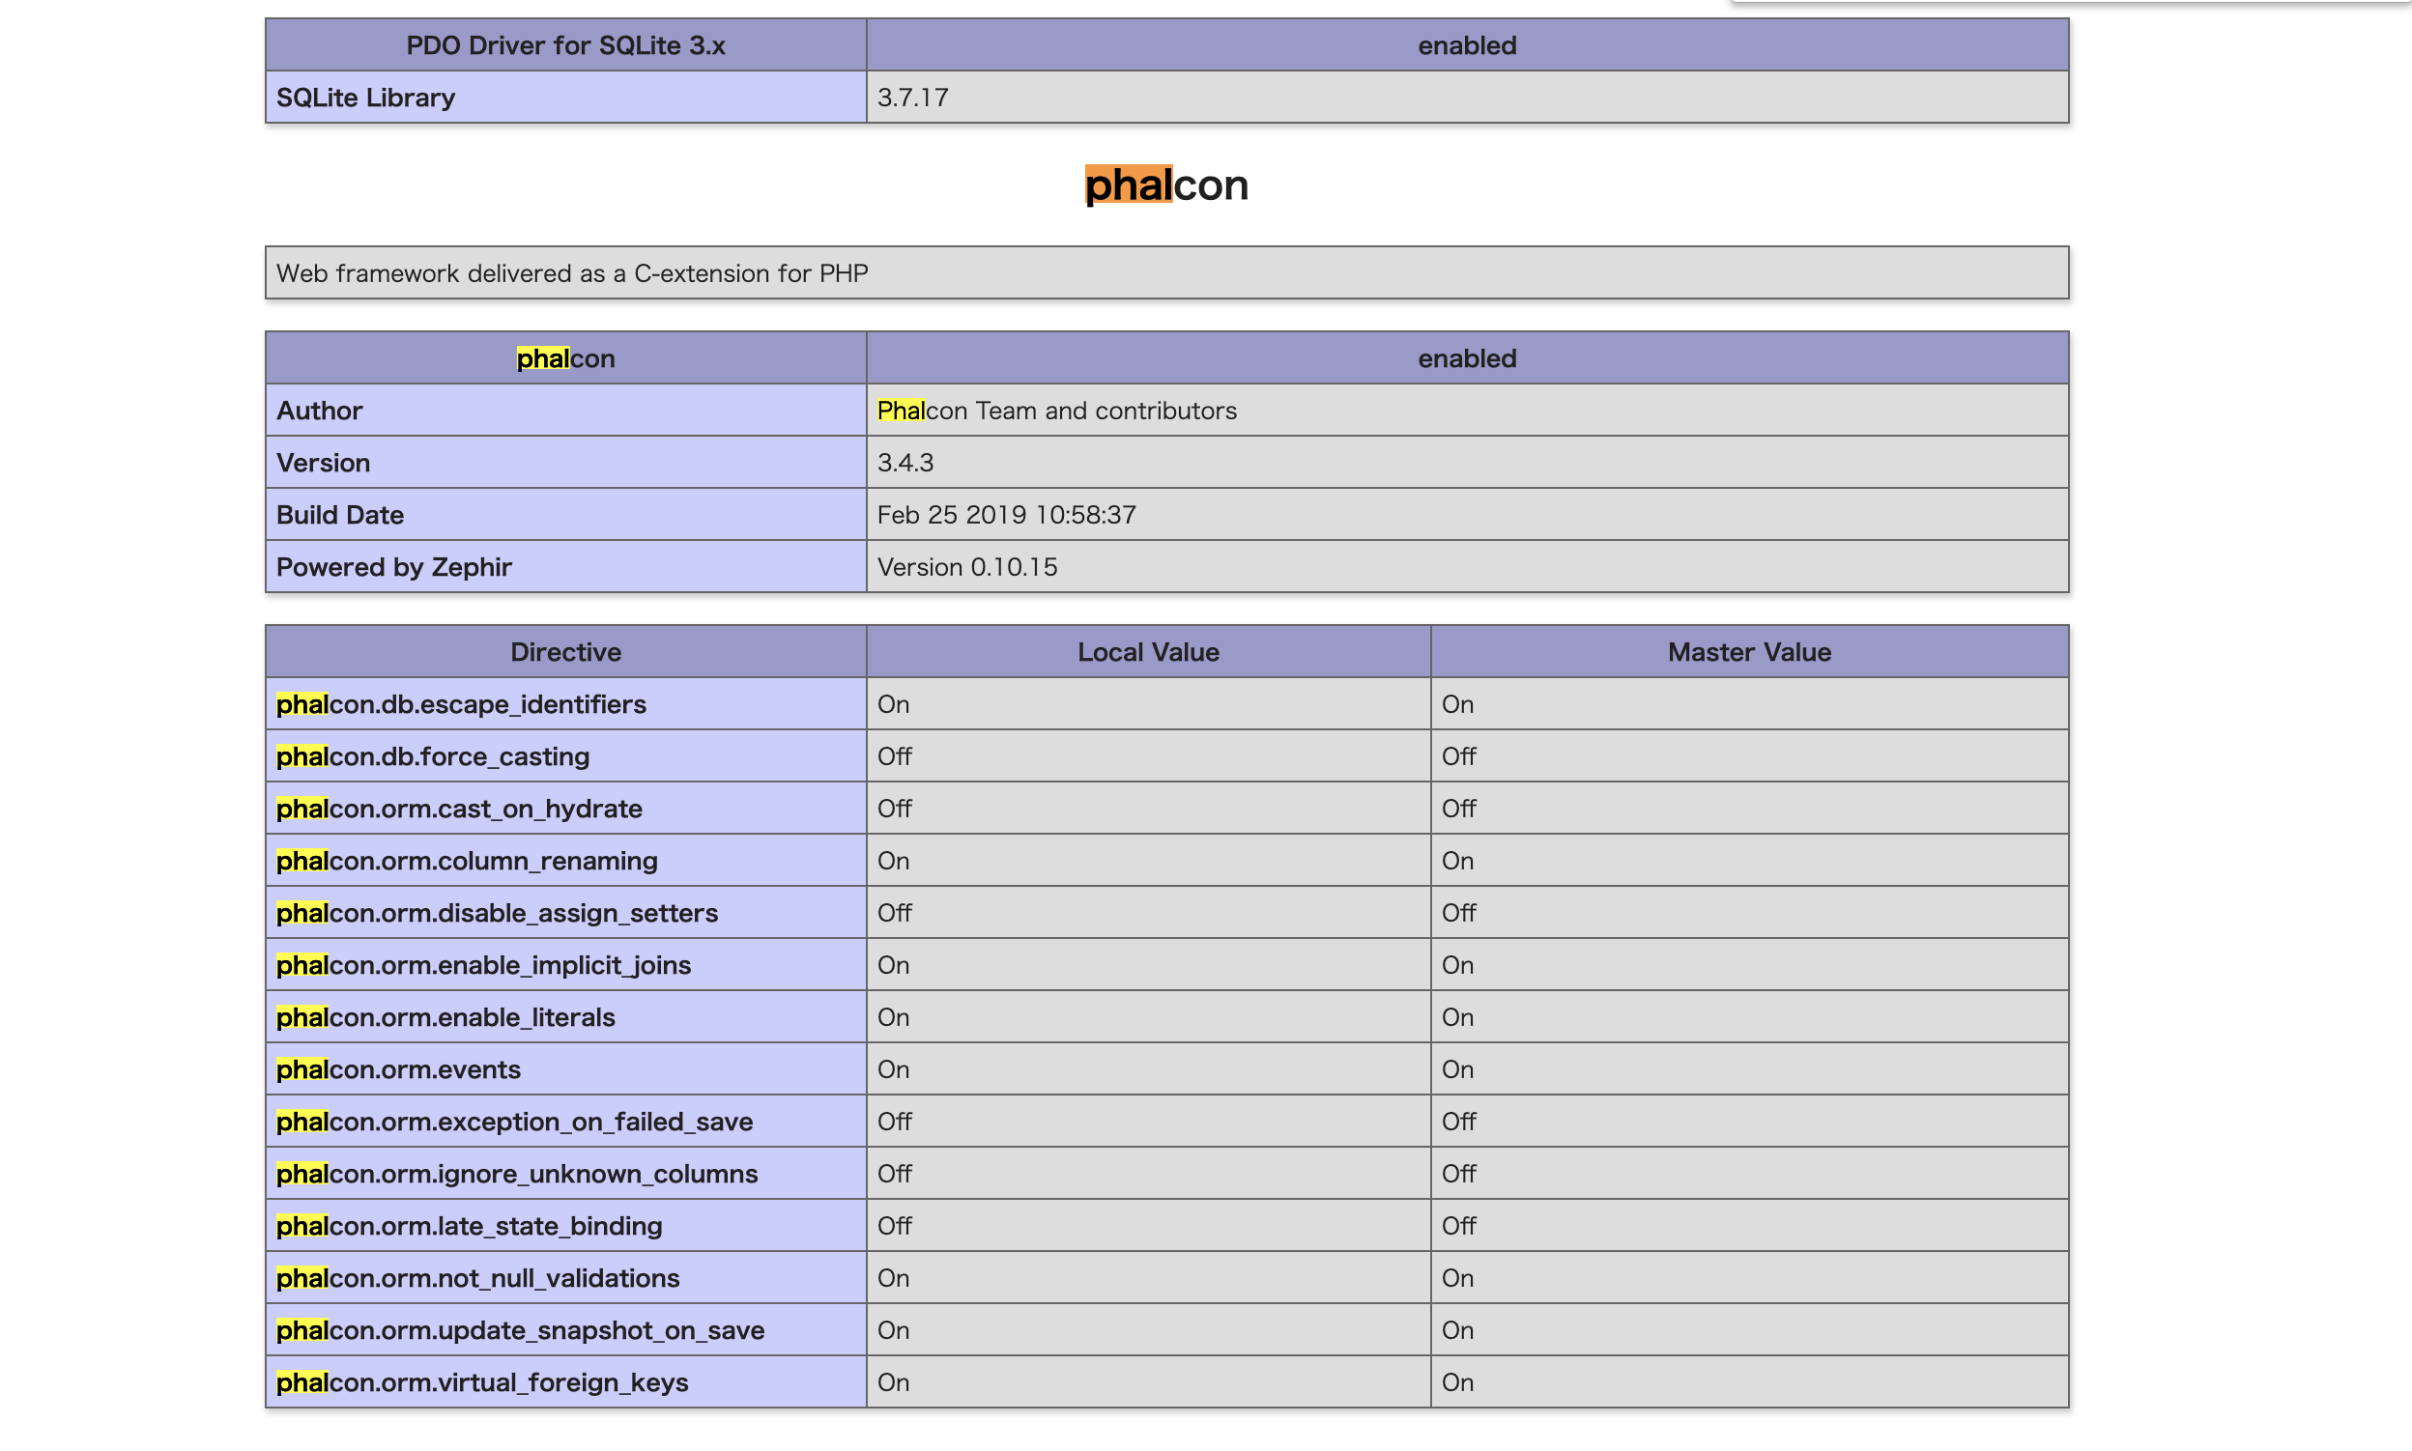
Task: Select 'phalcon.db.escape_identifiers' directive
Action: pos(461,704)
